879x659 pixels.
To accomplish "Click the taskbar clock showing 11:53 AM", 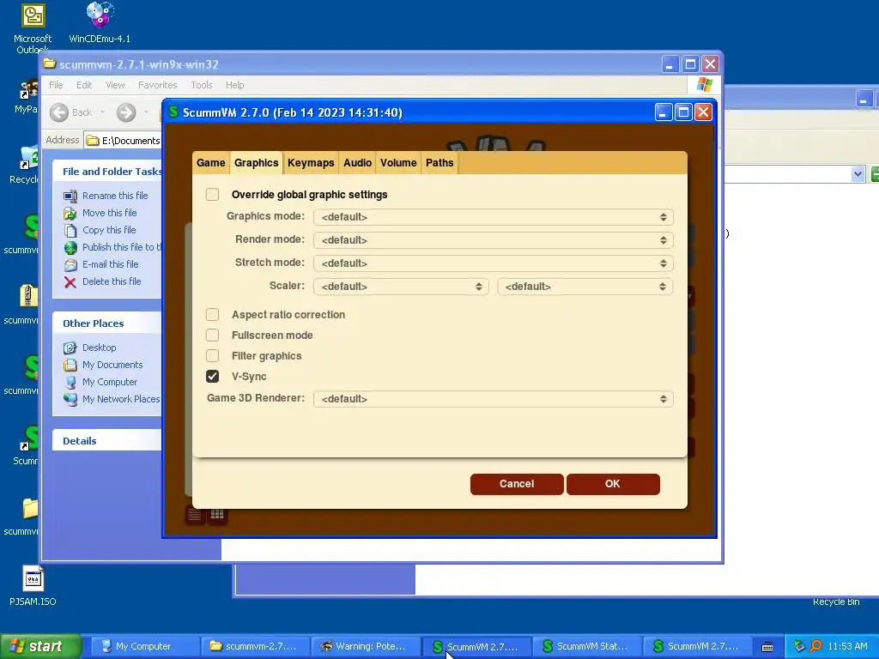I will tap(847, 646).
